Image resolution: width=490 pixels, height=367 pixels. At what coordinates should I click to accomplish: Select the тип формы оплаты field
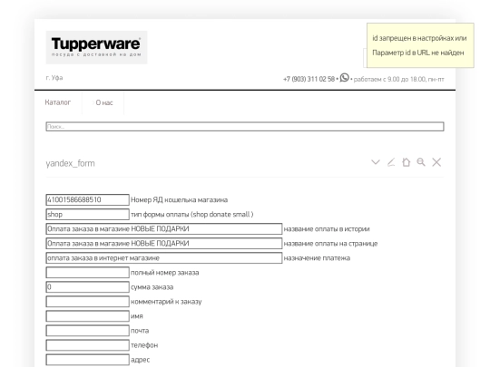[x=87, y=215]
